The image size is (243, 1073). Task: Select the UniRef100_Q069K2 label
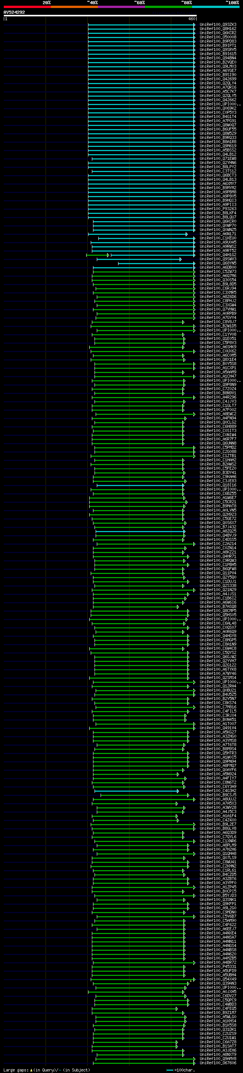tap(218, 108)
